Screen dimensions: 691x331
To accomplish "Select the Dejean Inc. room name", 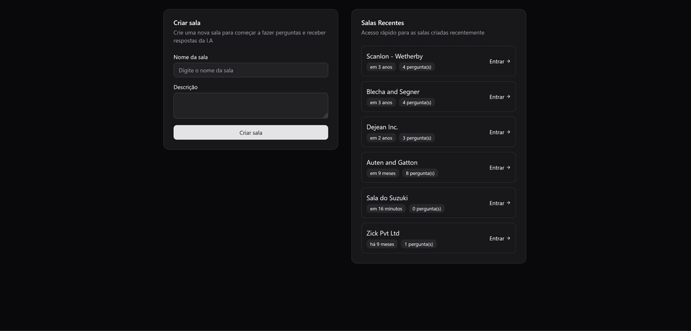I will pos(382,127).
